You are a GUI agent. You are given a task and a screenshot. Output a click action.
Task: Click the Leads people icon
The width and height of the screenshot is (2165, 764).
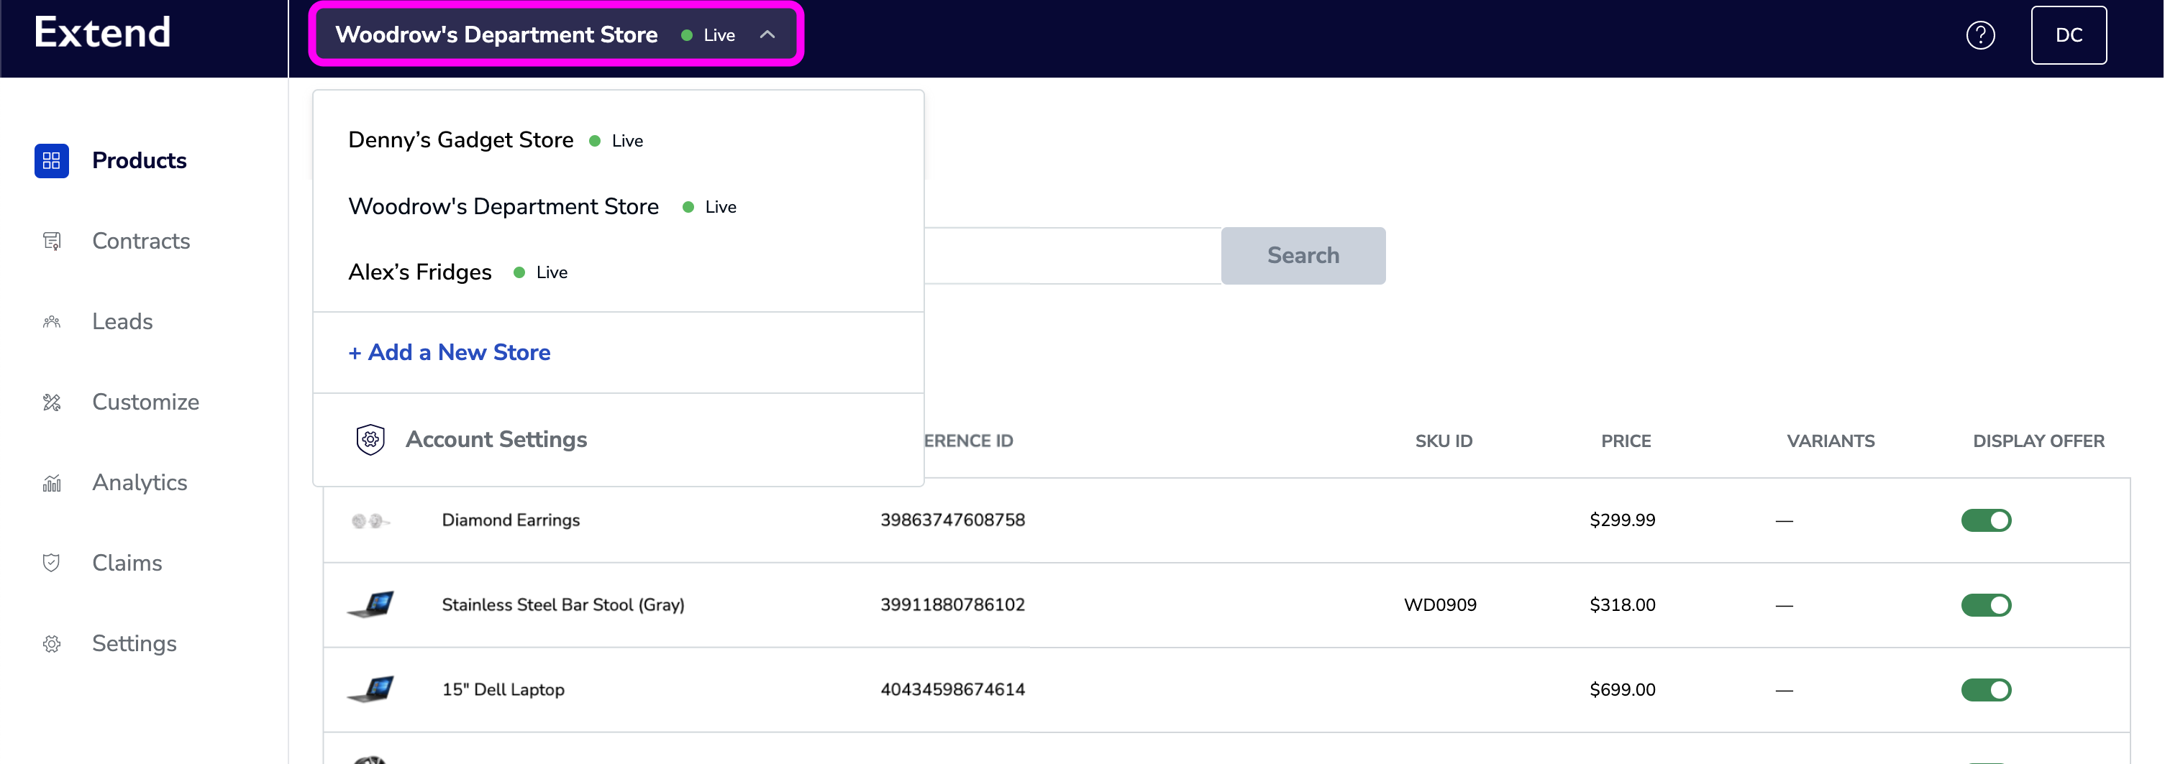coord(51,321)
